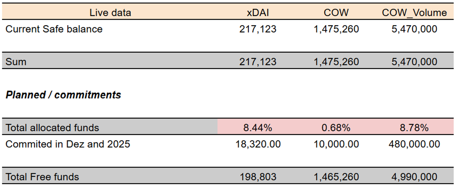Click the "Total Free funds" row label
Image resolution: width=455 pixels, height=186 pixels.
(42, 177)
